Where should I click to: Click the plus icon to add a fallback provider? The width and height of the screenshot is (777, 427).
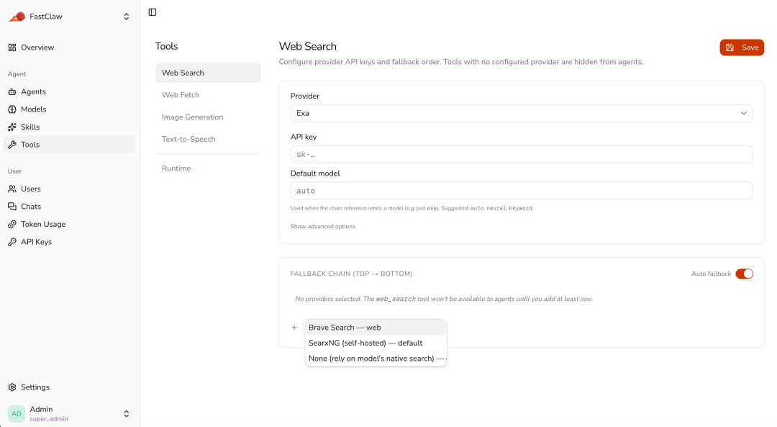click(294, 328)
